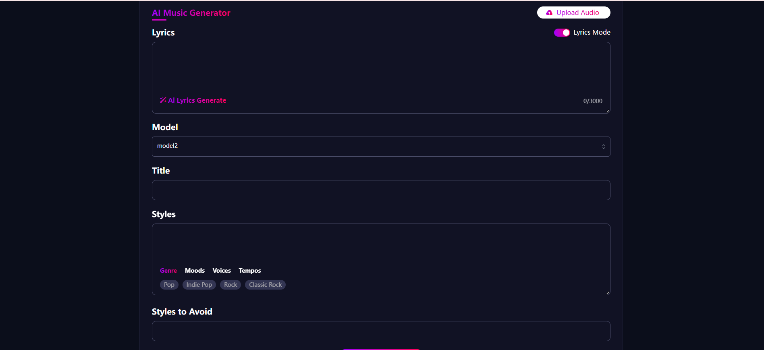Switch to the Tempos tab

point(250,271)
